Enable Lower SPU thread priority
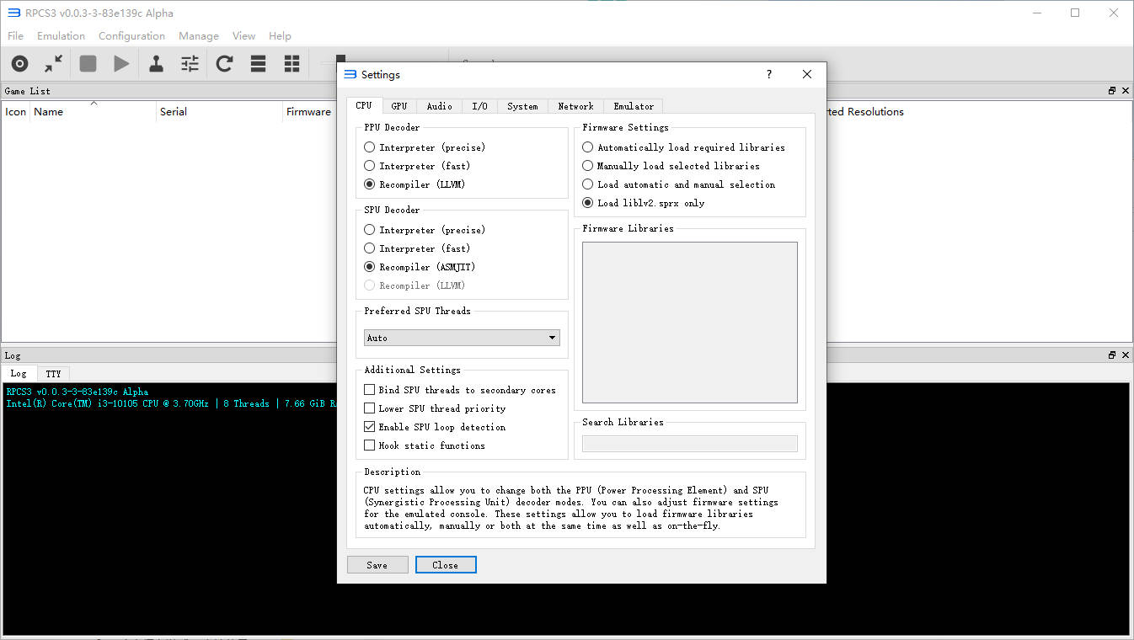 point(435,408)
